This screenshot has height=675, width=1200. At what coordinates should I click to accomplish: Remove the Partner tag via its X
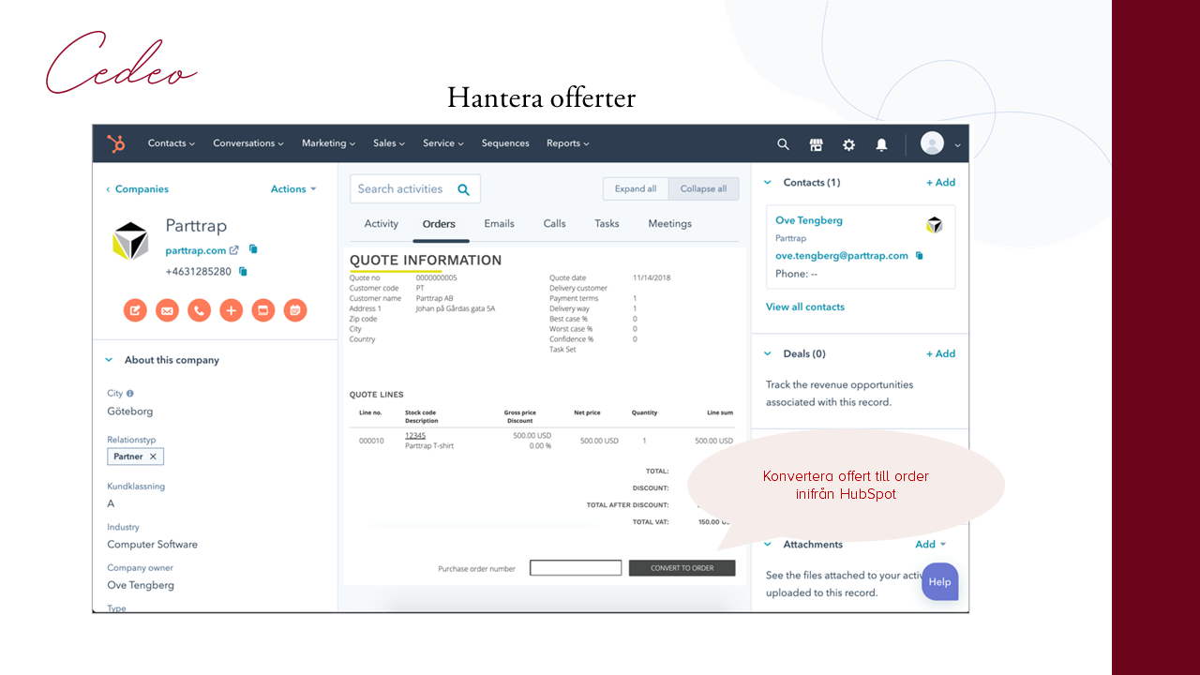pos(154,457)
